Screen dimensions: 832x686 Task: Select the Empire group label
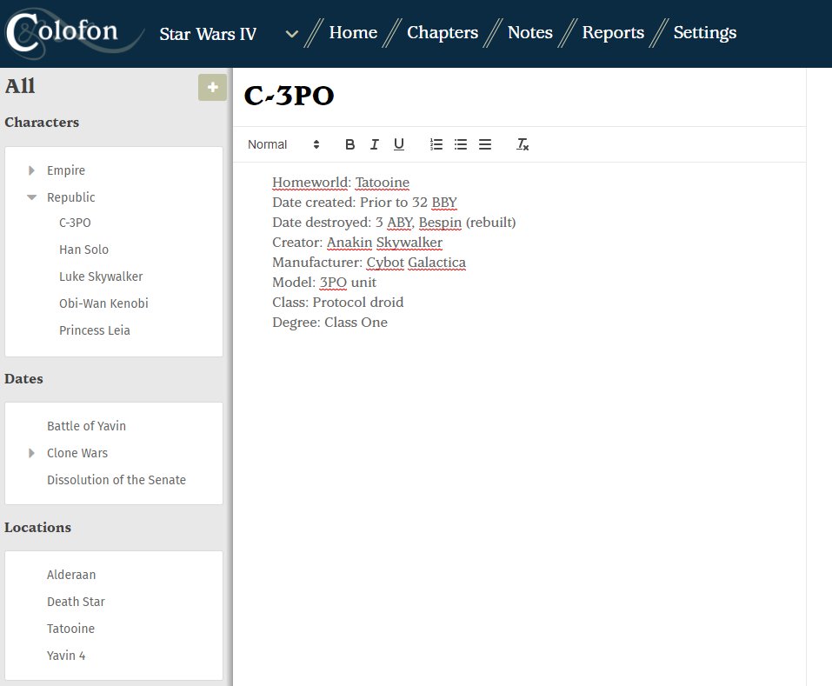66,170
